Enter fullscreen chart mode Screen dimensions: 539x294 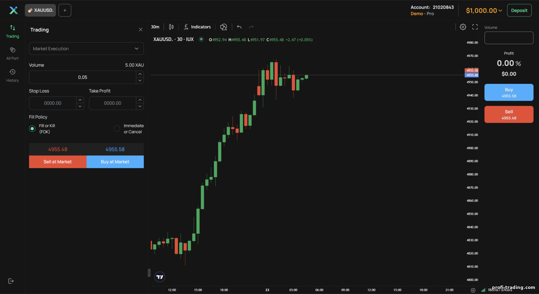pos(475,27)
